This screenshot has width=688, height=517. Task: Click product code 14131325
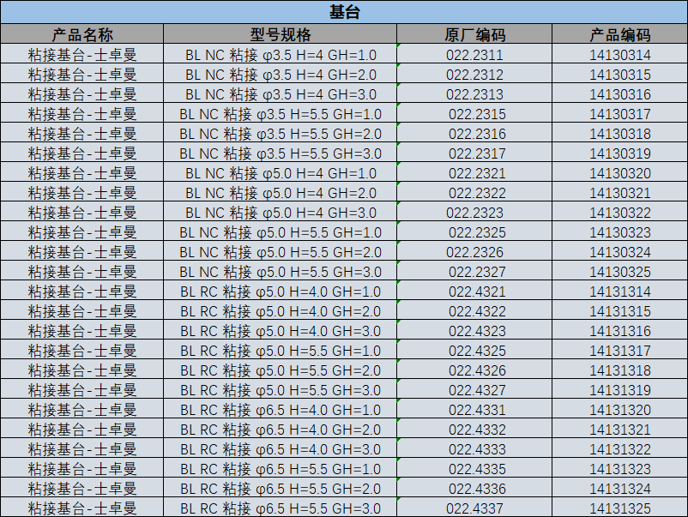click(619, 508)
